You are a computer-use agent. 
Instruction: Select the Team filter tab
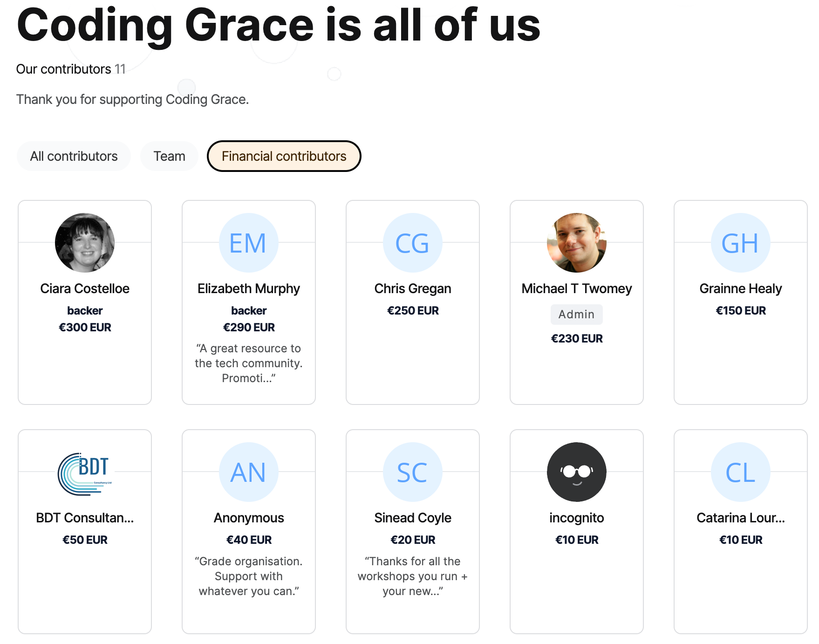[x=170, y=156]
